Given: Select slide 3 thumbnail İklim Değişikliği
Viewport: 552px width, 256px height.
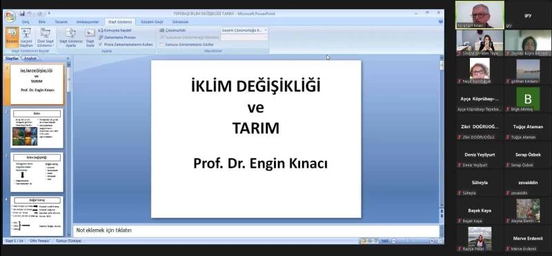Looking at the screenshot, I should tap(37, 173).
